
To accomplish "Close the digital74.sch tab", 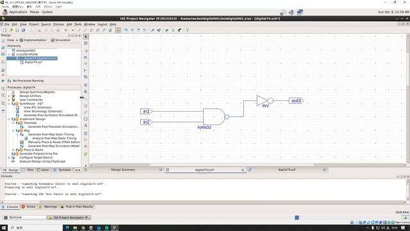I will click(243, 170).
